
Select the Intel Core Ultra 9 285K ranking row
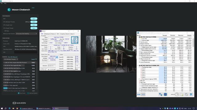19,68
